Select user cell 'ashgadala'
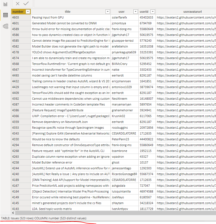Image resolution: width=216 pixels, height=224 pixels. 124,186
